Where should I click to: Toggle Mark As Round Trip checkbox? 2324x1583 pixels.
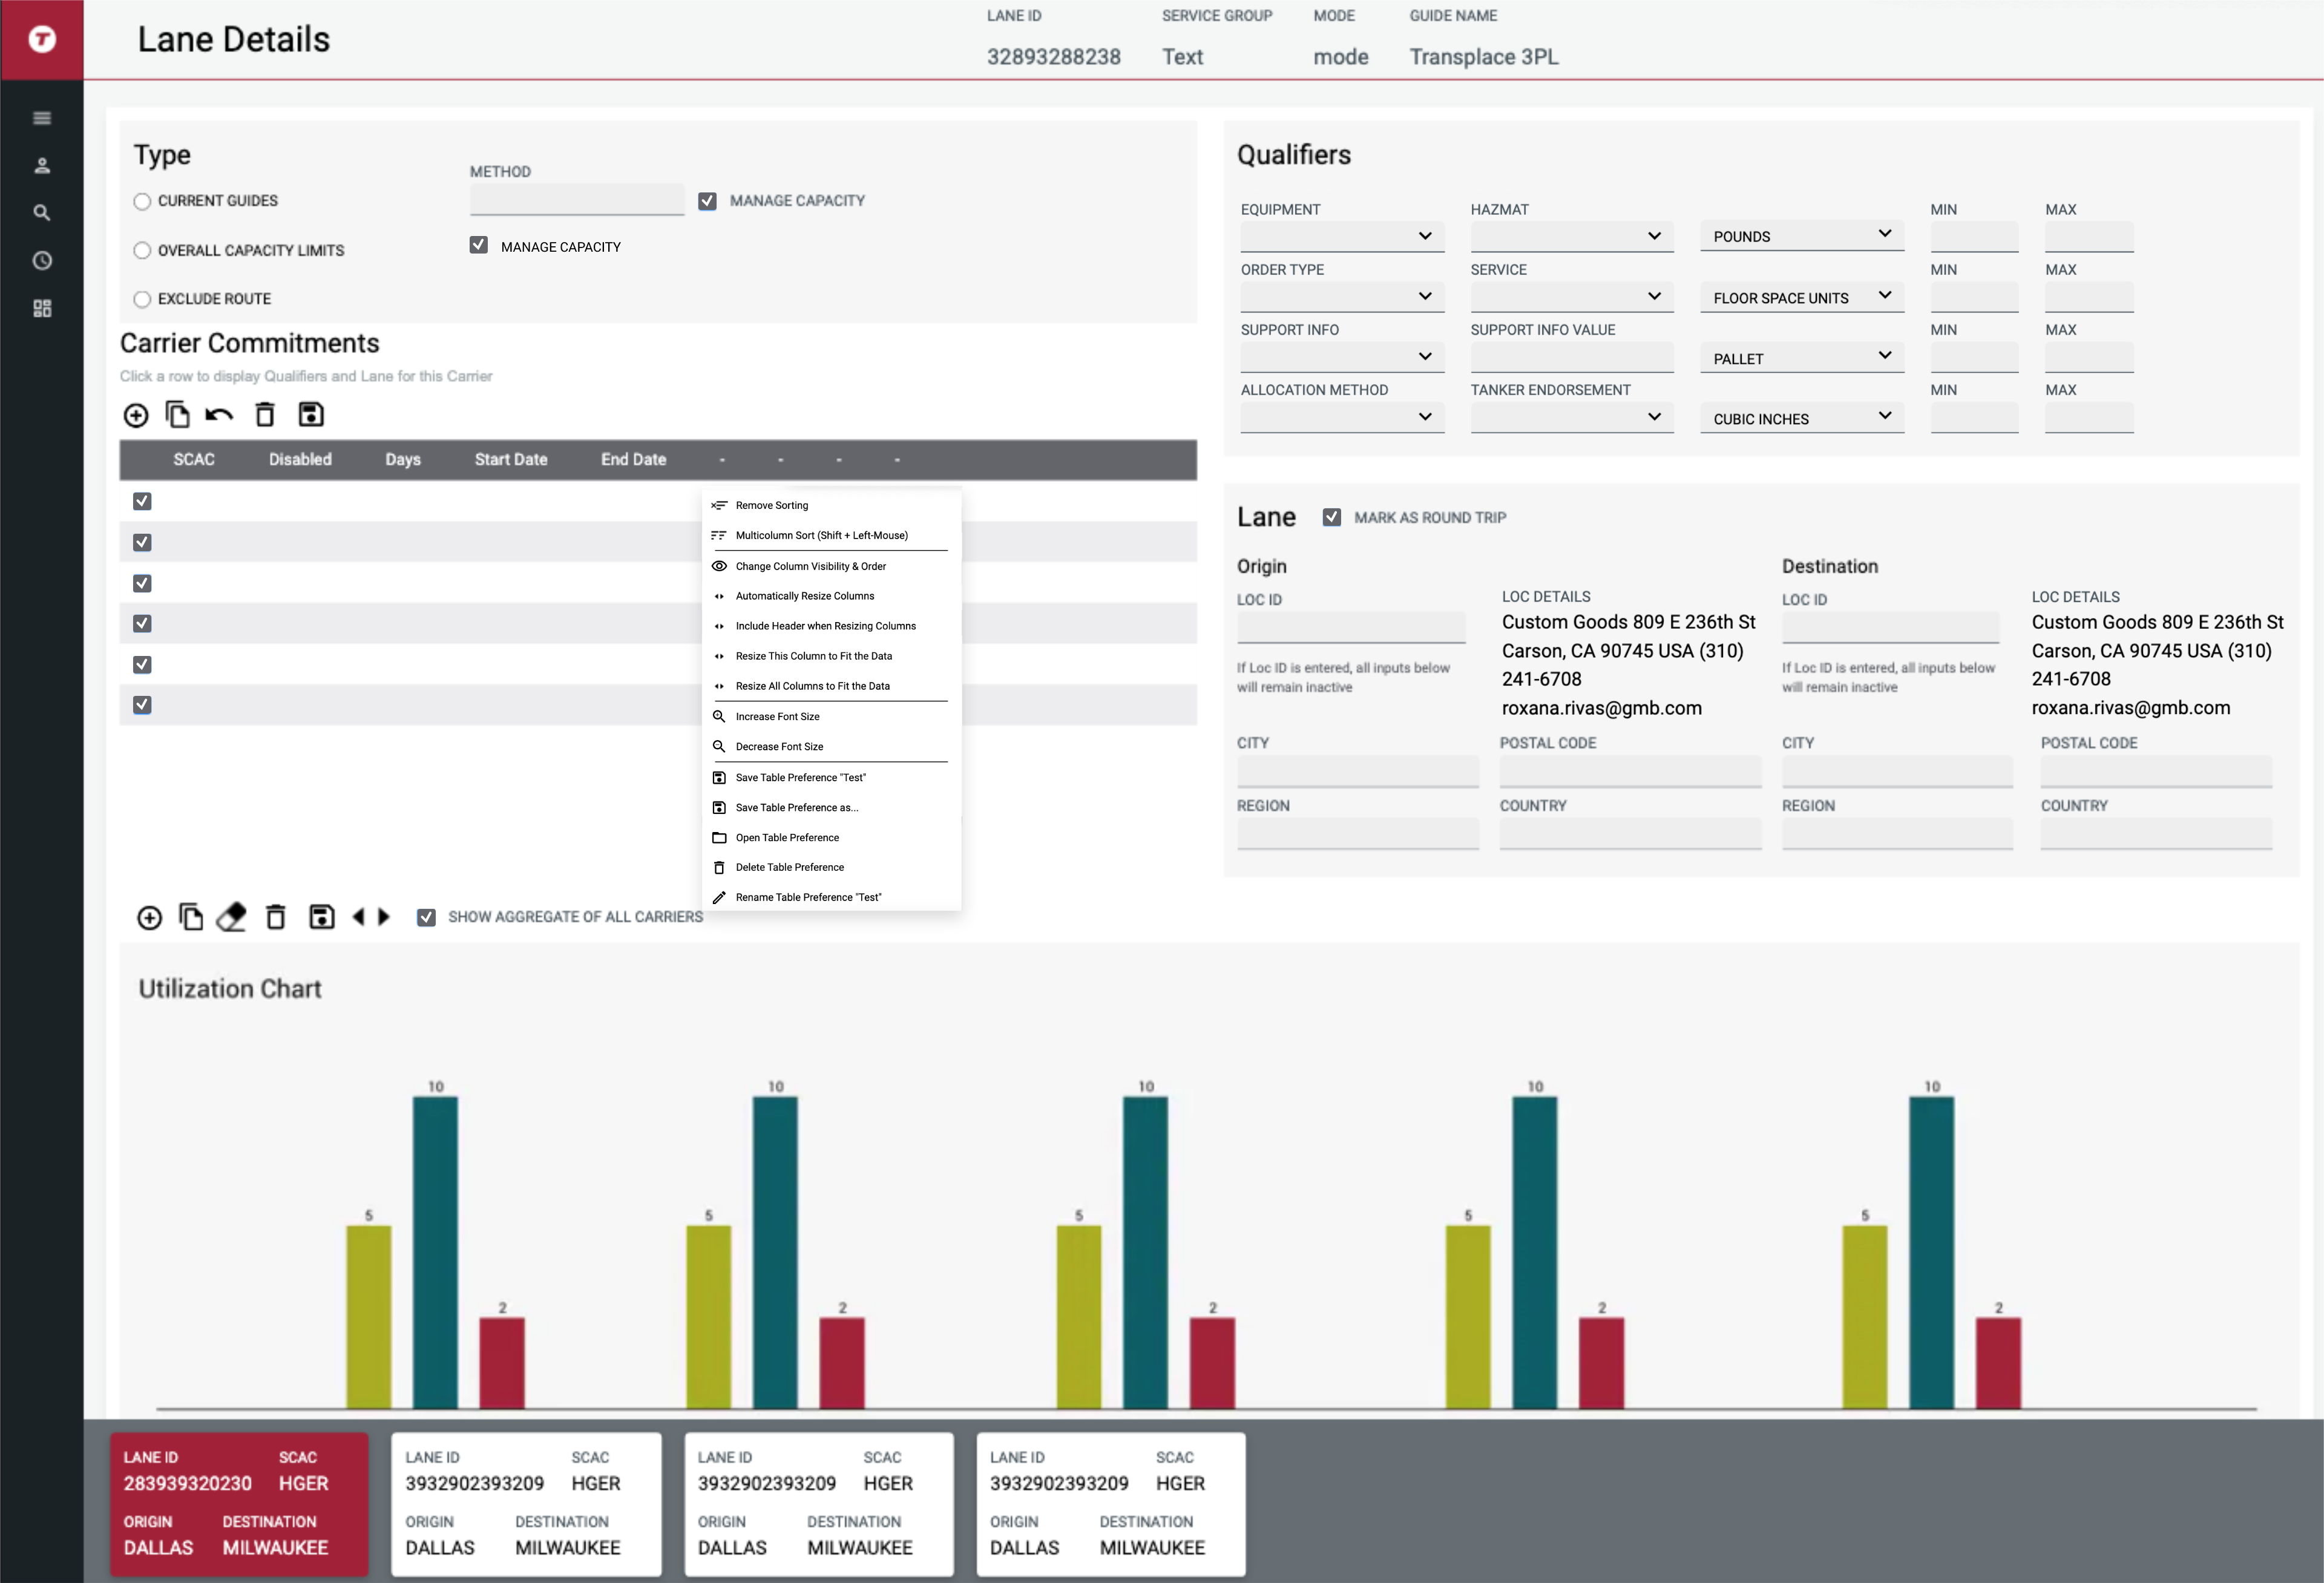[1331, 517]
